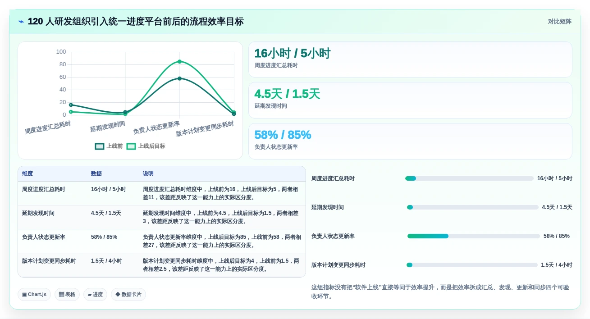Click table cell 4.5天 / 1.5天
Image resolution: width=590 pixels, height=319 pixels.
[x=106, y=214]
